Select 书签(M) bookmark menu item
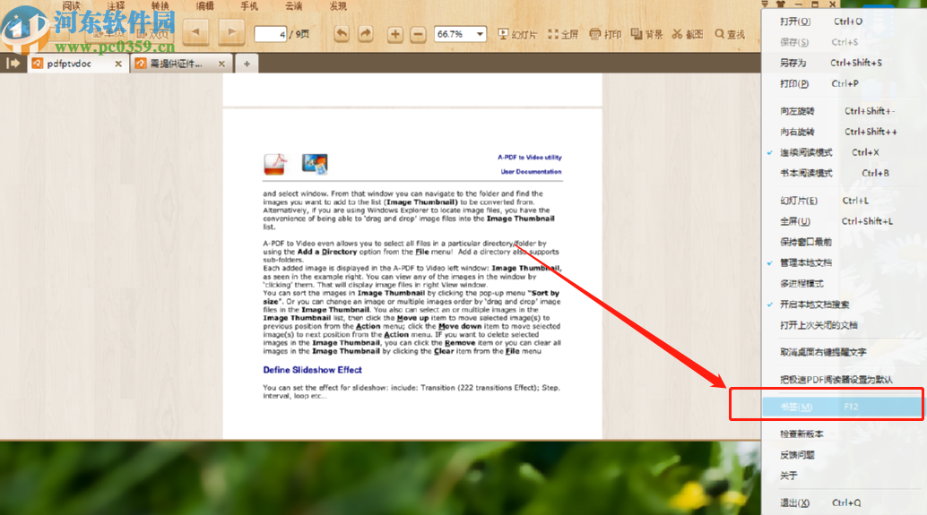927x515 pixels. pos(843,407)
